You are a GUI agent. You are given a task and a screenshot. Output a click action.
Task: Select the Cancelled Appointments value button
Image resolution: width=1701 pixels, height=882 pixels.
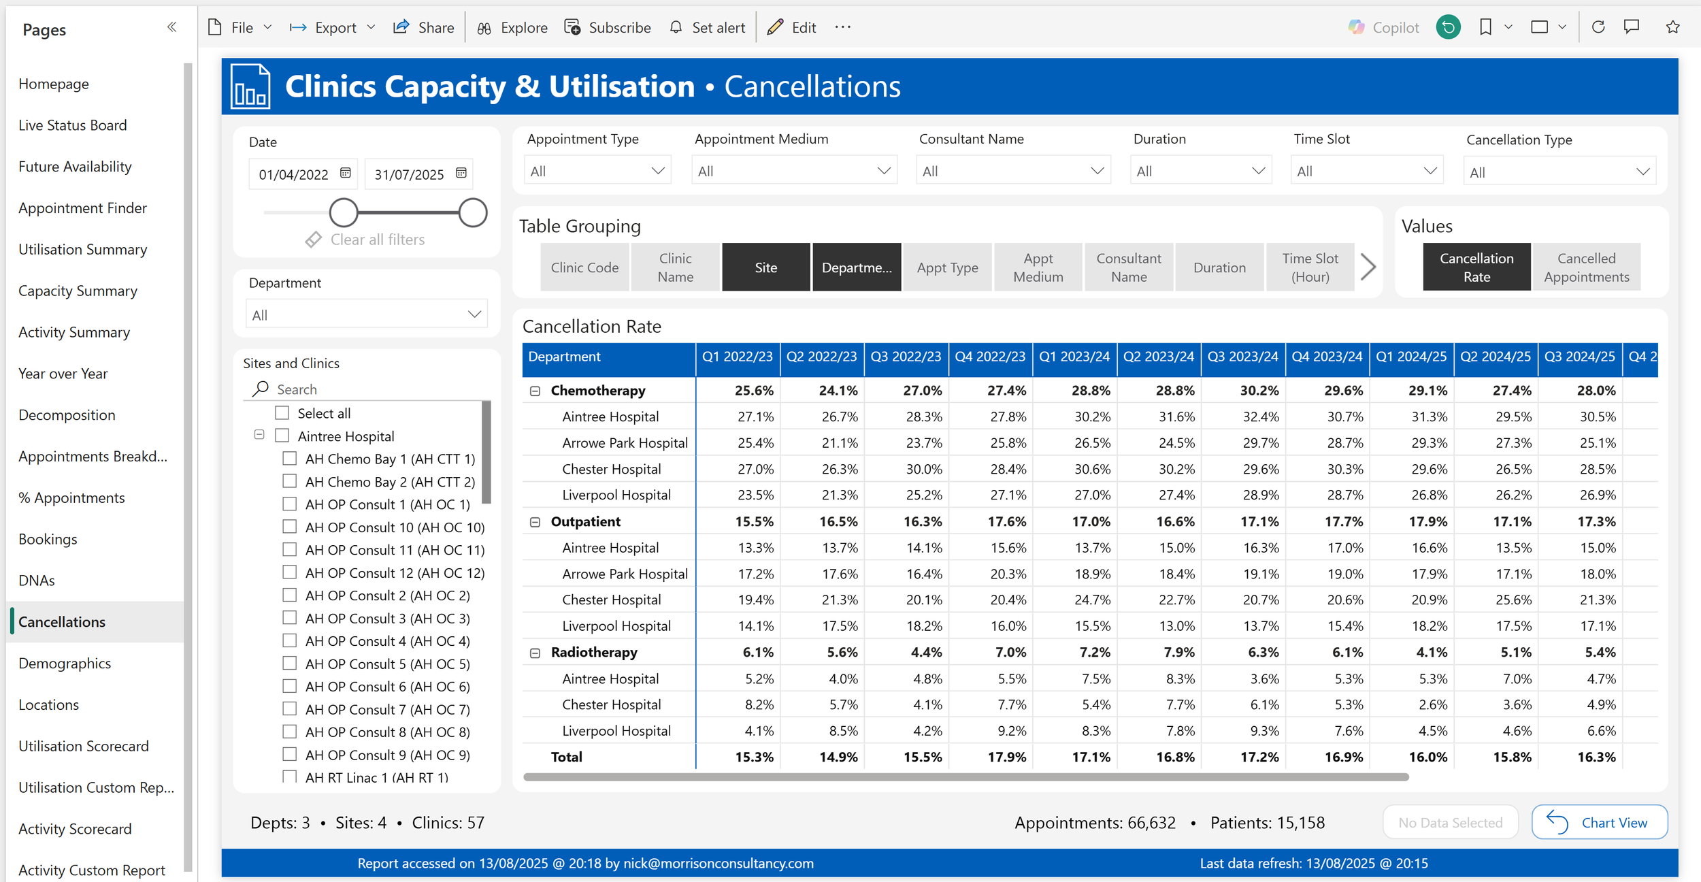pyautogui.click(x=1586, y=267)
